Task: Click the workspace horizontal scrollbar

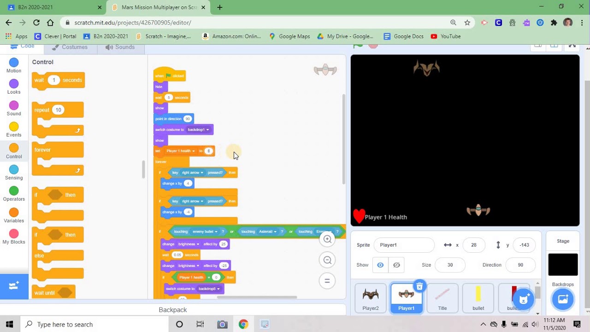Action: point(257,297)
